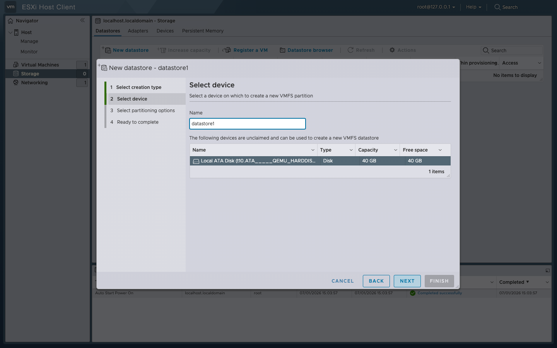Click the CANCEL button
Image resolution: width=557 pixels, height=348 pixels.
(x=343, y=281)
